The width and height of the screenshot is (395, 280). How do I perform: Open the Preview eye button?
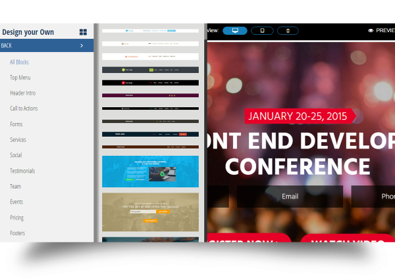click(x=381, y=30)
